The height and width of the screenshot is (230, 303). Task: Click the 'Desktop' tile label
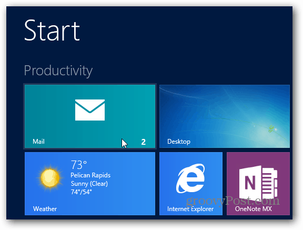click(179, 142)
